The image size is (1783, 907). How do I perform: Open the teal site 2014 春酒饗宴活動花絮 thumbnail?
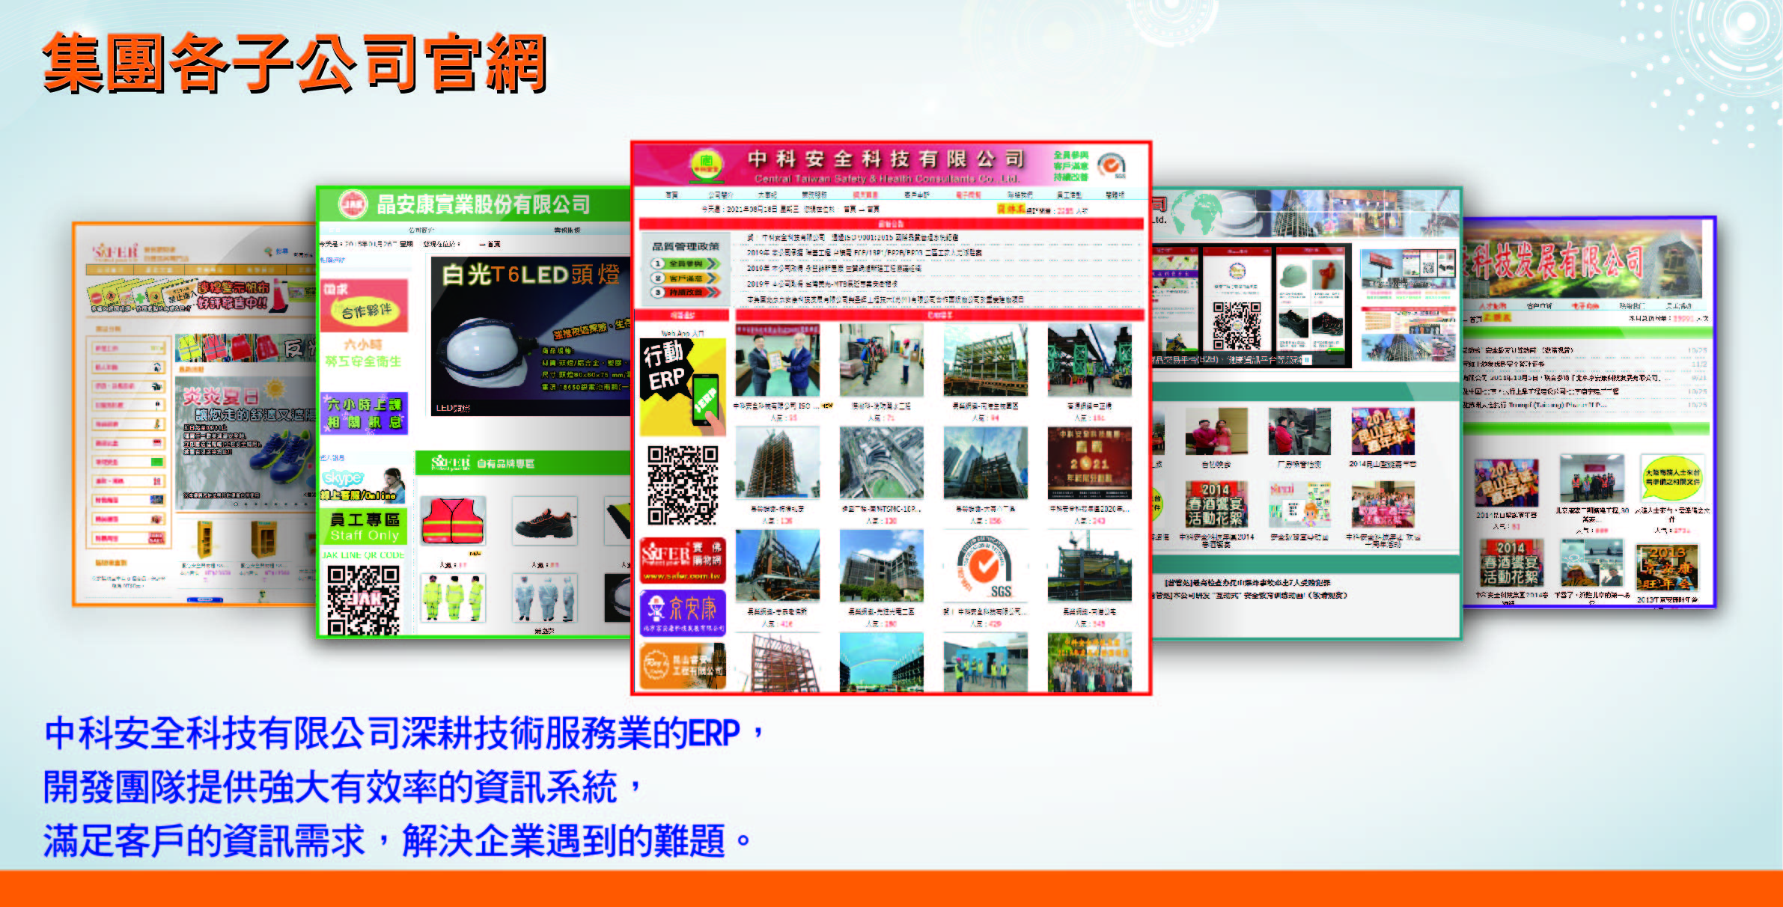[x=1216, y=504]
